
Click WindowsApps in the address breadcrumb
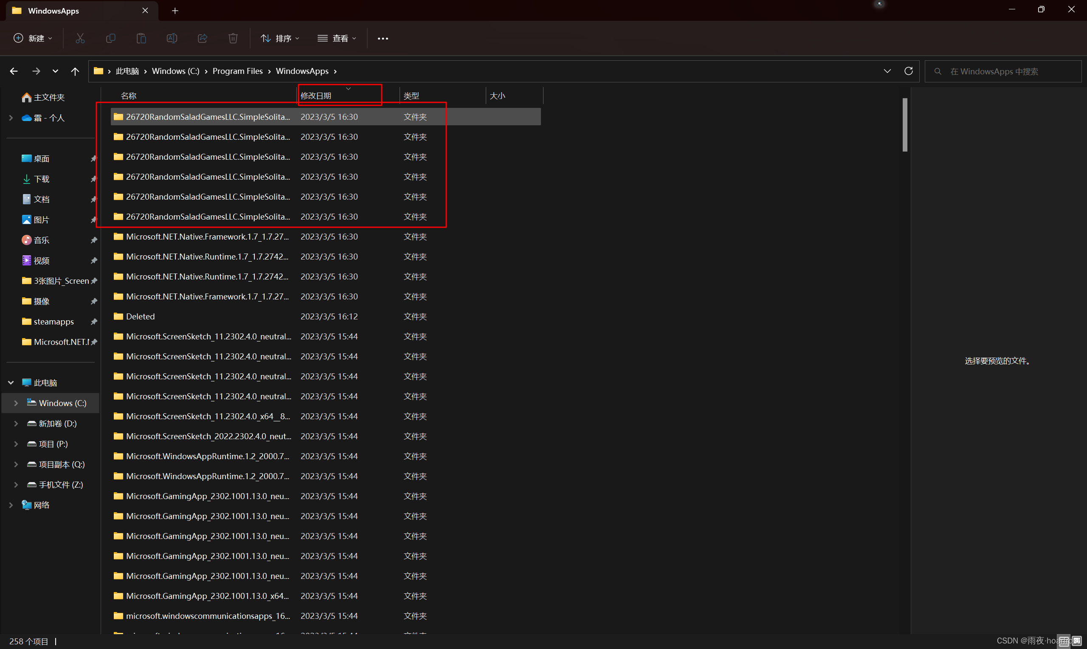[x=302, y=71]
